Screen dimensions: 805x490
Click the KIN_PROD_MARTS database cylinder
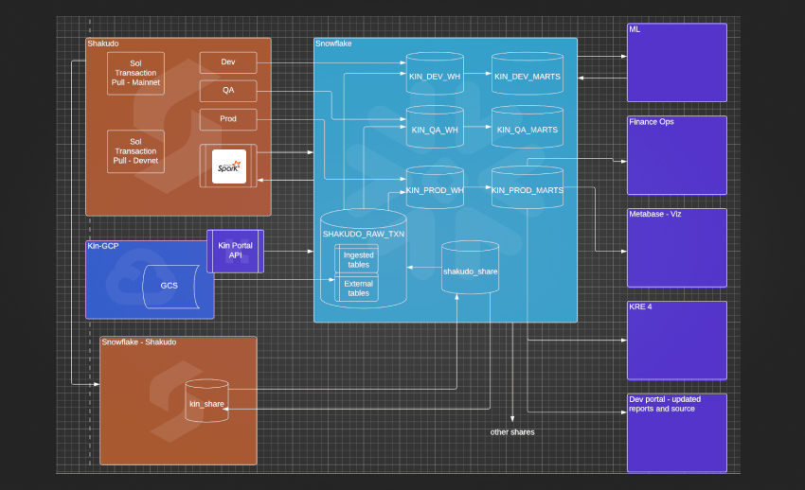[x=528, y=187]
